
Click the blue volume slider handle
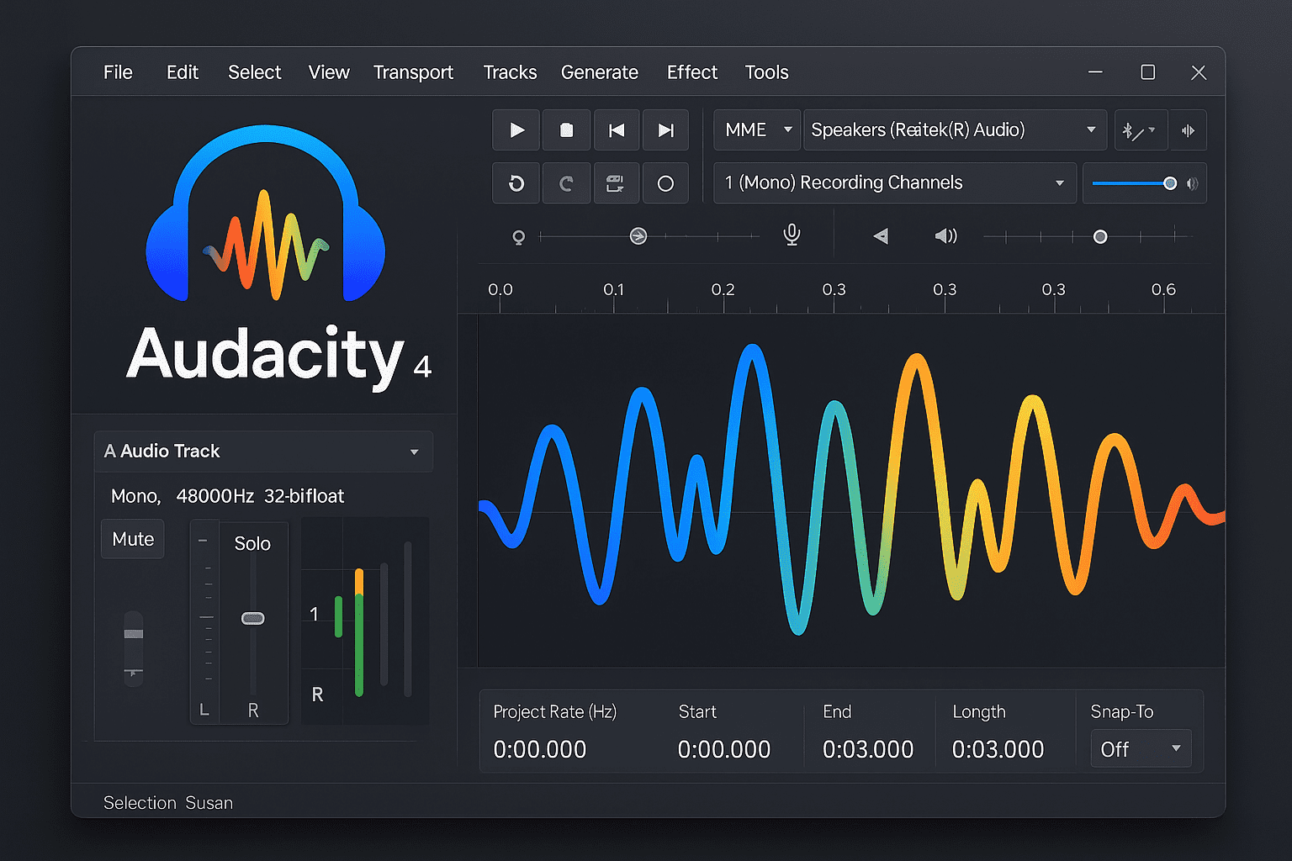coord(1169,183)
